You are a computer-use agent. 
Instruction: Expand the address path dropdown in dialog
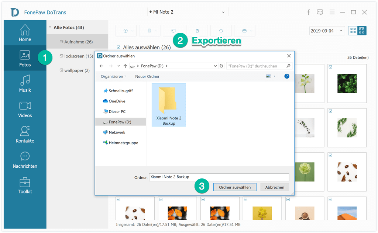(215, 66)
